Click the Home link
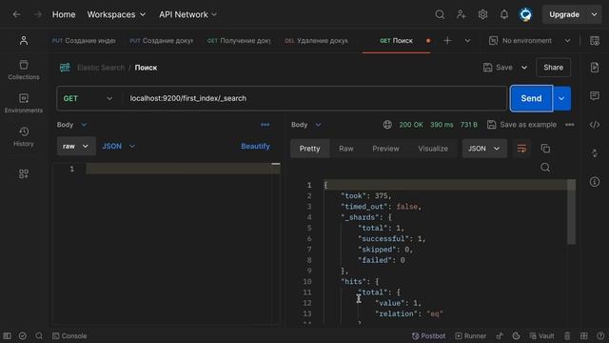Screen dimensions: 609x343 [x=64, y=14]
